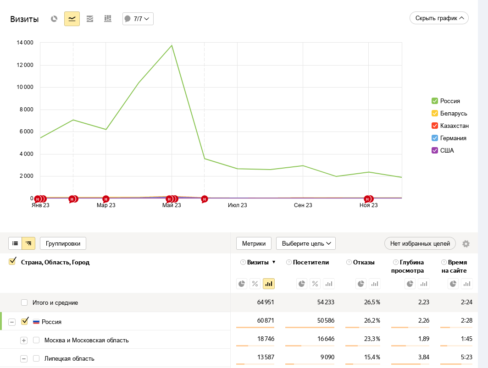
Task: Open the 7/7 annotations dropdown
Action: pos(138,19)
